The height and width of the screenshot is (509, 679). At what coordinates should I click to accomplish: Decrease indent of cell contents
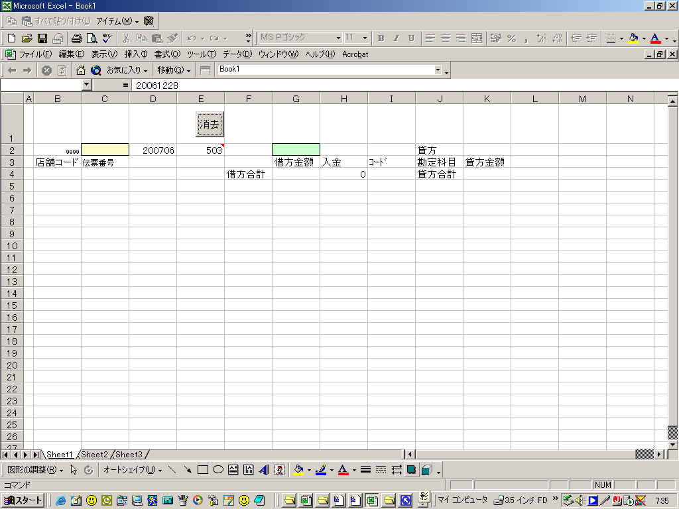tap(576, 38)
